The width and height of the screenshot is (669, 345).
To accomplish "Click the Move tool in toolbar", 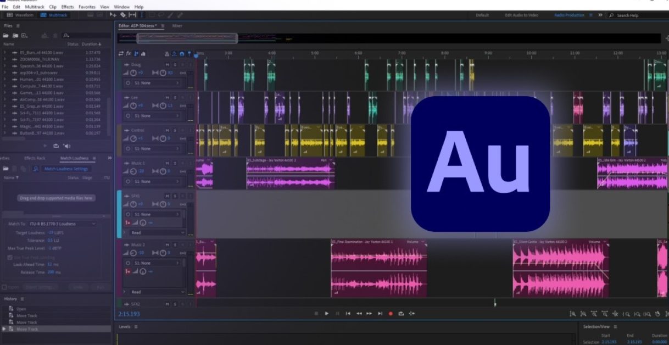I will [x=113, y=15].
